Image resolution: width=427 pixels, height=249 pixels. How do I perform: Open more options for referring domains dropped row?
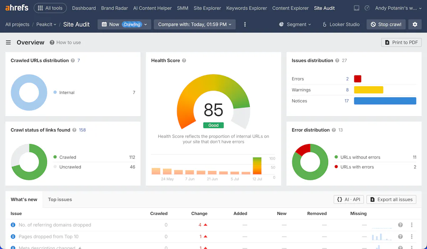click(x=412, y=225)
